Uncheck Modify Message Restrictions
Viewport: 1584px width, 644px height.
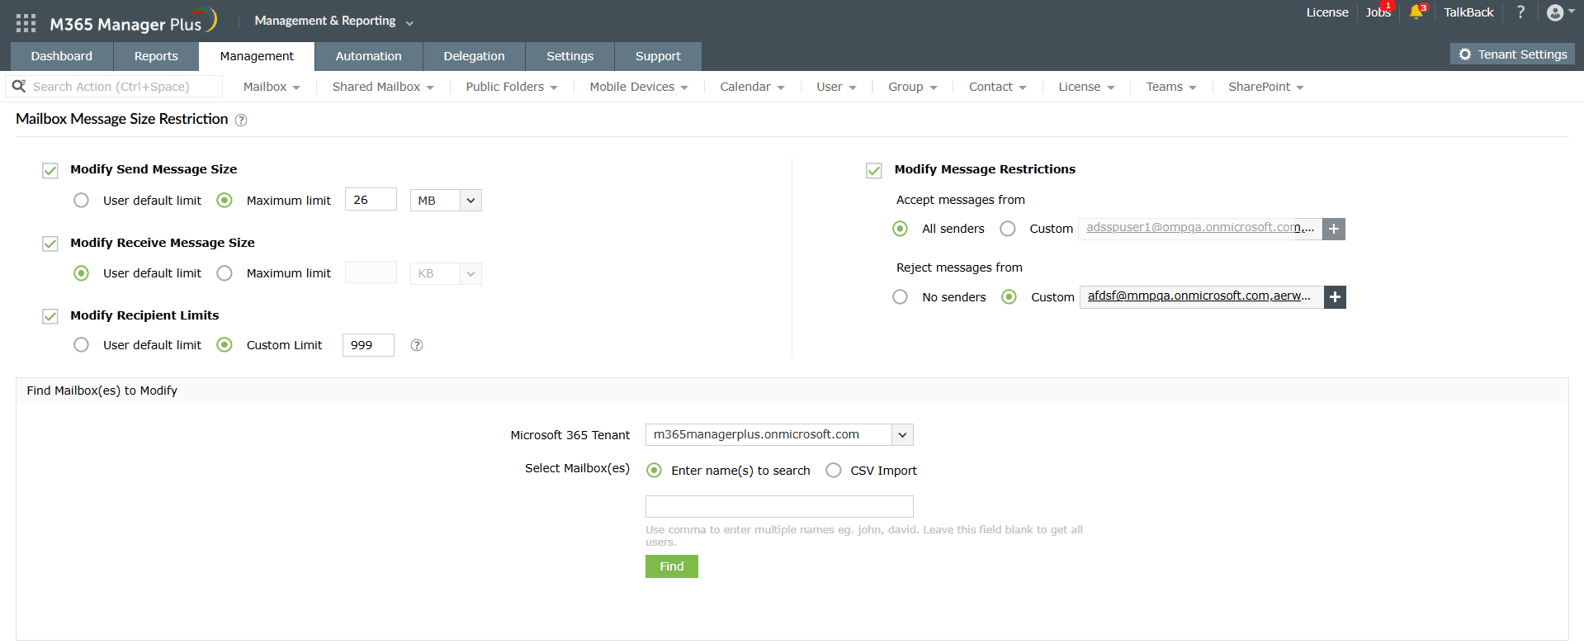click(874, 170)
